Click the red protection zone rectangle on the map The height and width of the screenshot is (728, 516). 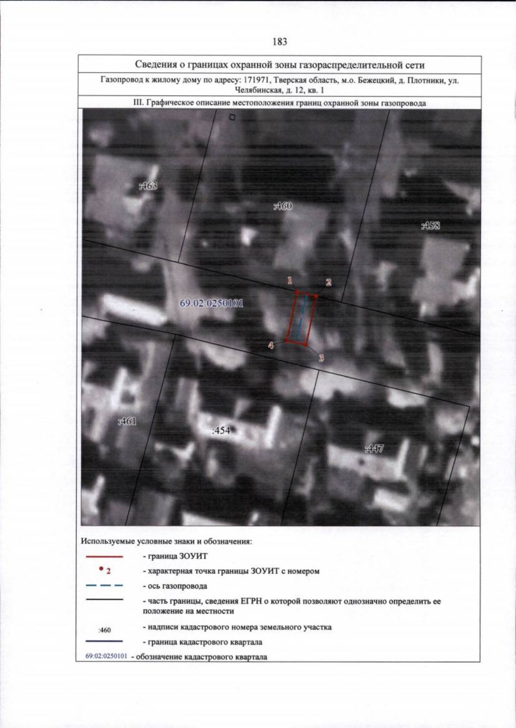tap(302, 318)
